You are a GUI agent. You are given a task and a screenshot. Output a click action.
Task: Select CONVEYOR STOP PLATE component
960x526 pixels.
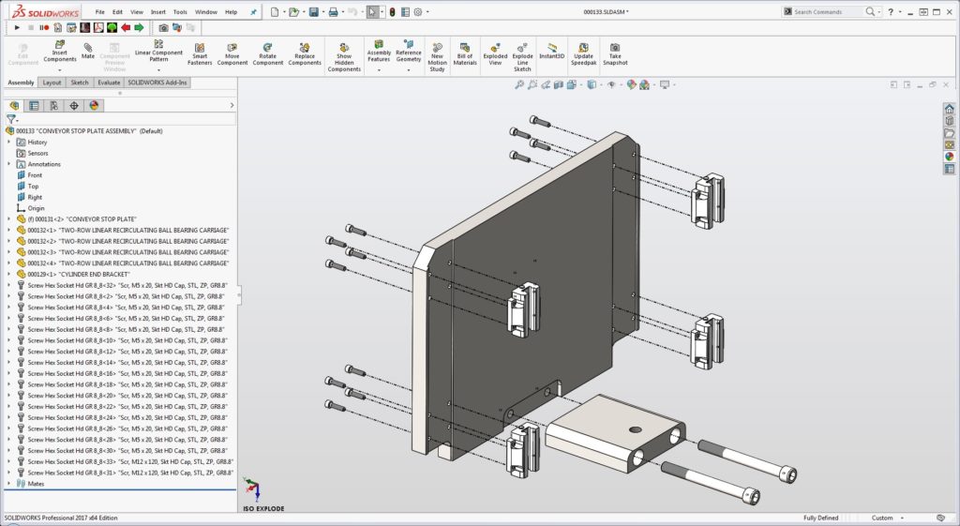click(77, 219)
